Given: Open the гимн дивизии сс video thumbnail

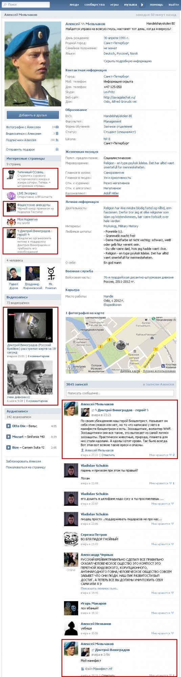Looking at the screenshot, I should 30,377.
